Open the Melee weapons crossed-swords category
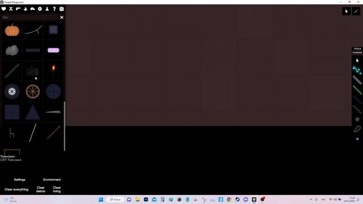 [x=11, y=9]
